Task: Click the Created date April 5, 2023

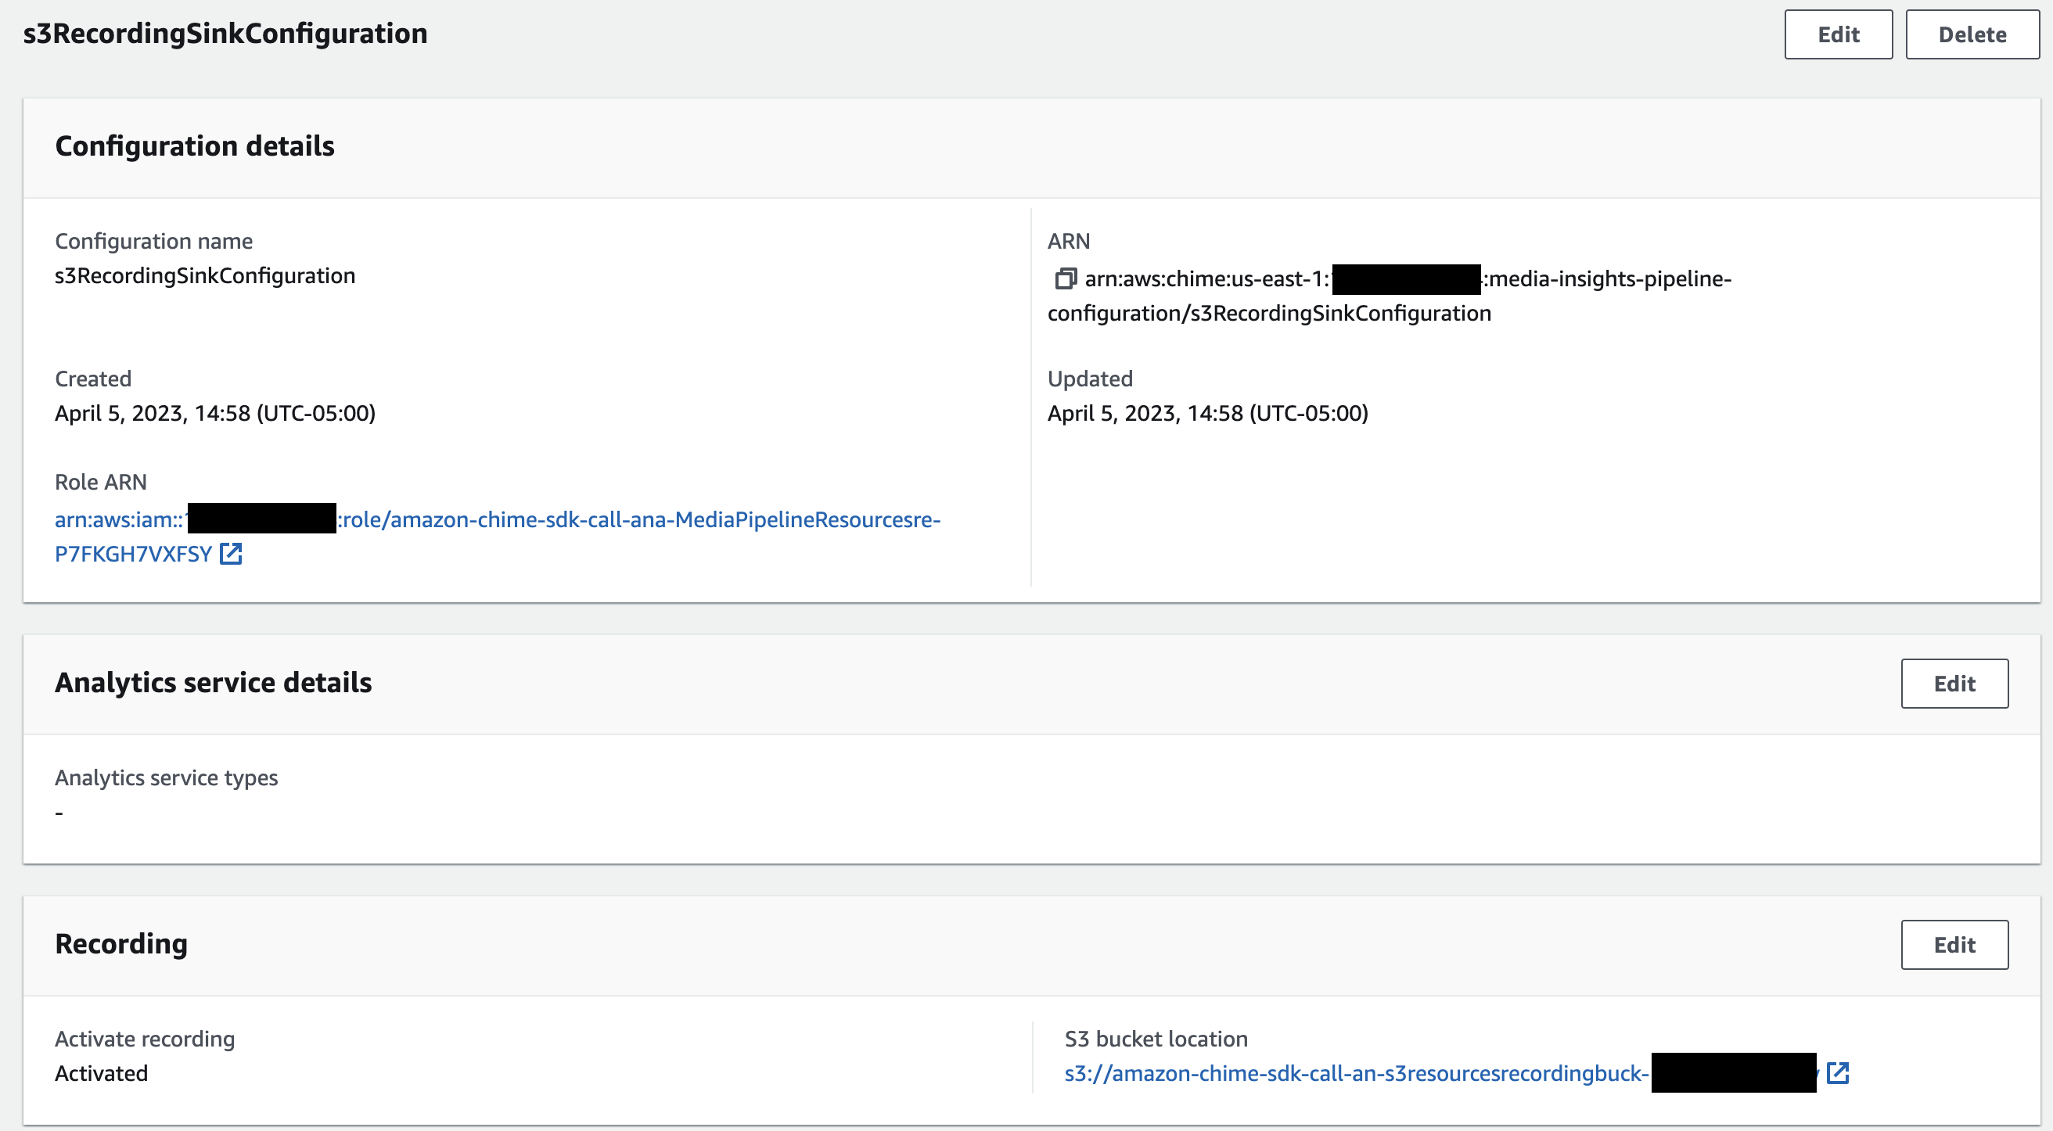Action: tap(214, 412)
